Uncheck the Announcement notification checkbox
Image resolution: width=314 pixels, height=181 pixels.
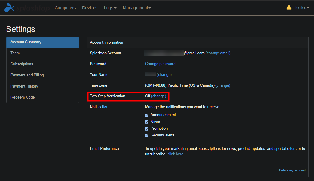[x=147, y=115]
